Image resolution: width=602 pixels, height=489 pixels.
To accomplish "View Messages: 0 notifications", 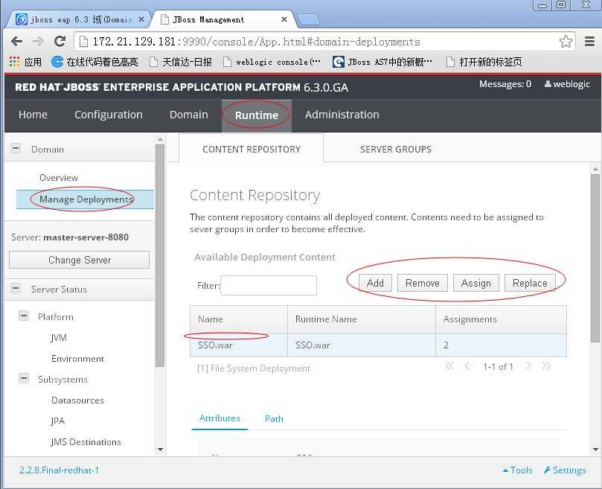I will [505, 84].
